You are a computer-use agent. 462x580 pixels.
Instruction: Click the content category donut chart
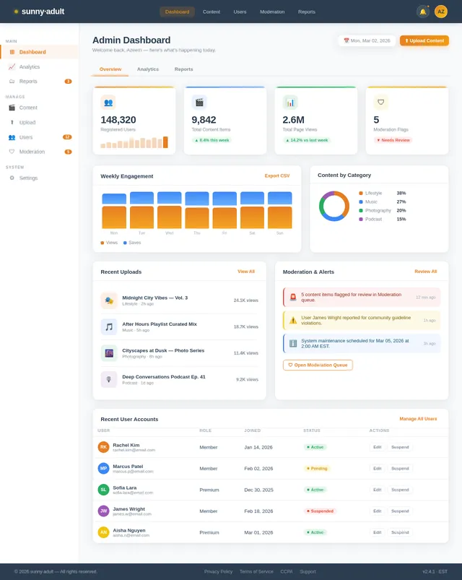pos(334,206)
